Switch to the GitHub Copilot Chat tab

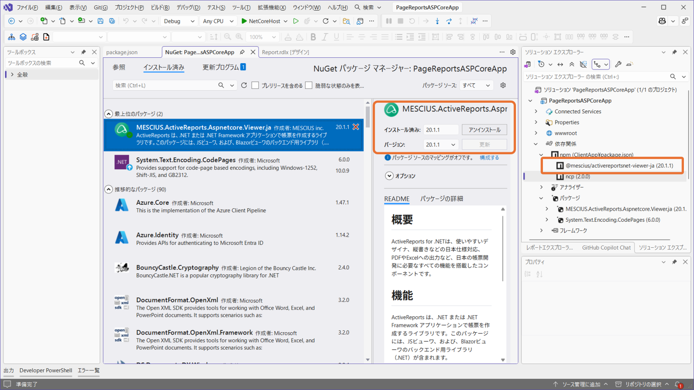coord(606,247)
